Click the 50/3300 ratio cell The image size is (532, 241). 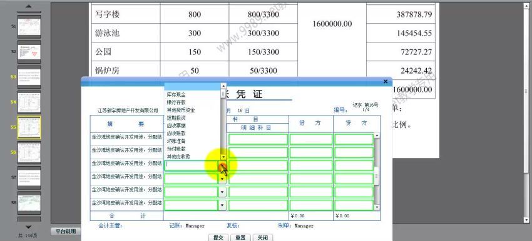click(263, 71)
